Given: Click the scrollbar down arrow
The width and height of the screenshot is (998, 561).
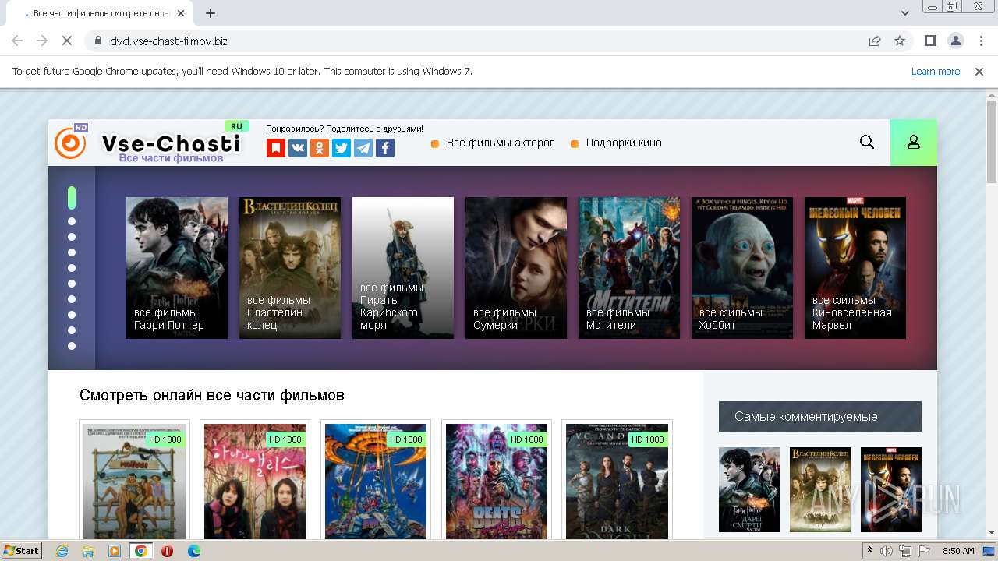Looking at the screenshot, I should [991, 532].
